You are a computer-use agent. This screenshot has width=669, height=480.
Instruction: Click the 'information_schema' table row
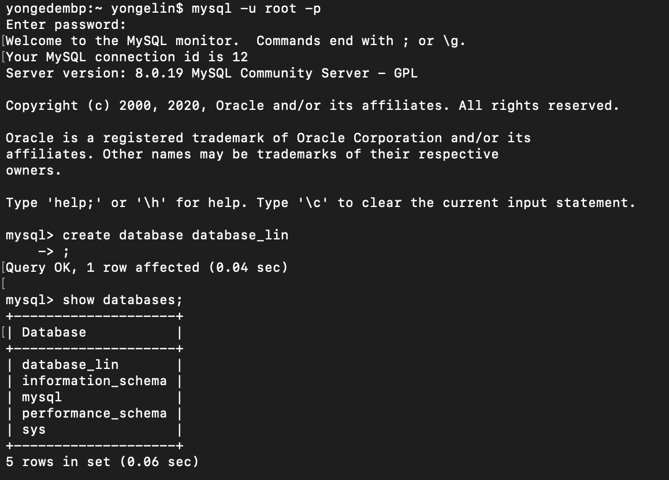(94, 381)
